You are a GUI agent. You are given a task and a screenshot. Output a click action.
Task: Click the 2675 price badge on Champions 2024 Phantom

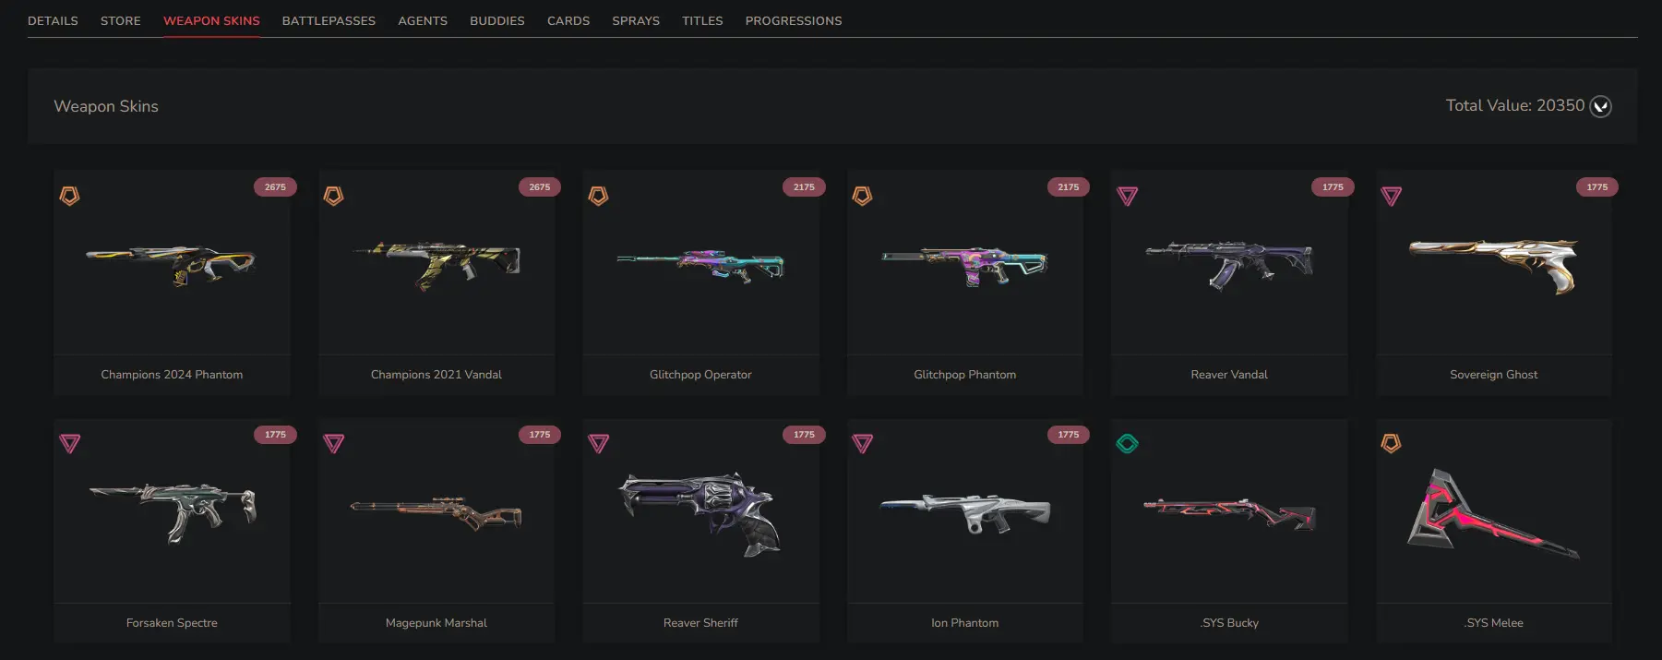pyautogui.click(x=275, y=186)
